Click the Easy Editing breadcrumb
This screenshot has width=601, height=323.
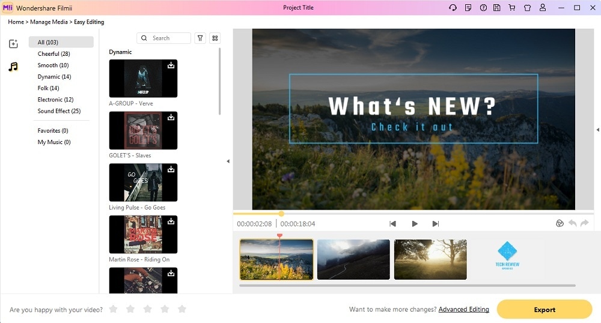(x=89, y=22)
